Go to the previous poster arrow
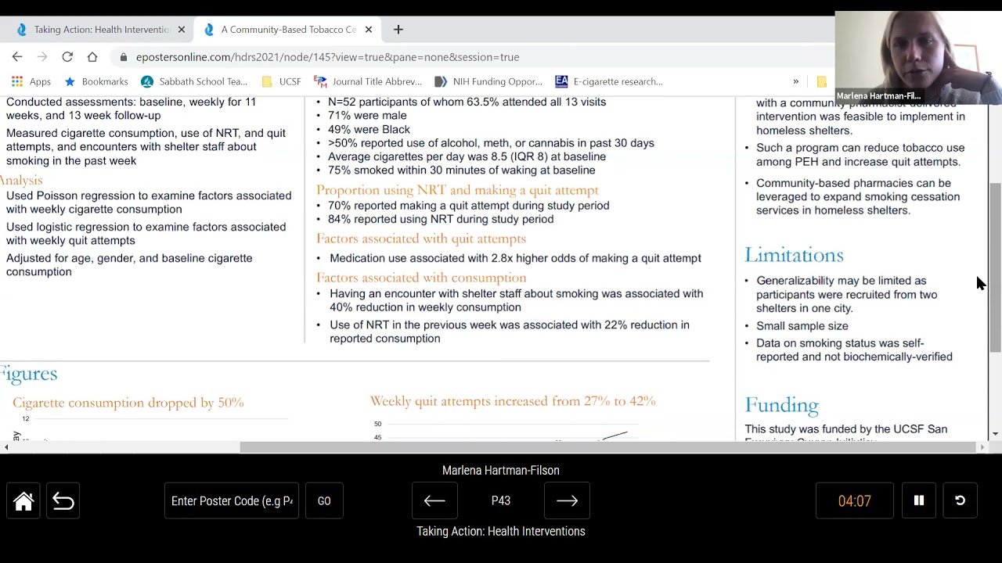1002x563 pixels. [434, 501]
